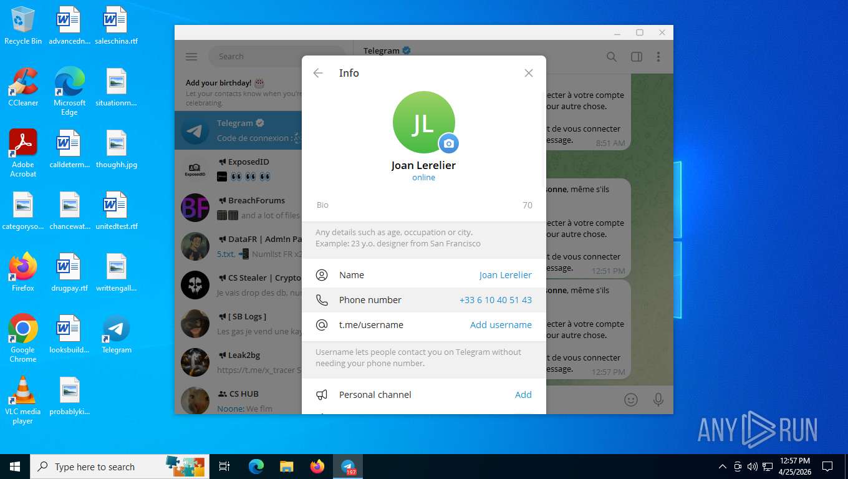
Task: Click the Add your birthday banner
Action: click(238, 92)
